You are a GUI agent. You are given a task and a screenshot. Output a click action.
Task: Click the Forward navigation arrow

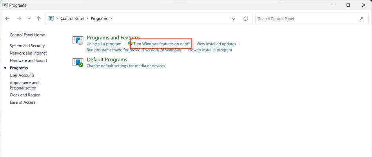[x=19, y=18]
